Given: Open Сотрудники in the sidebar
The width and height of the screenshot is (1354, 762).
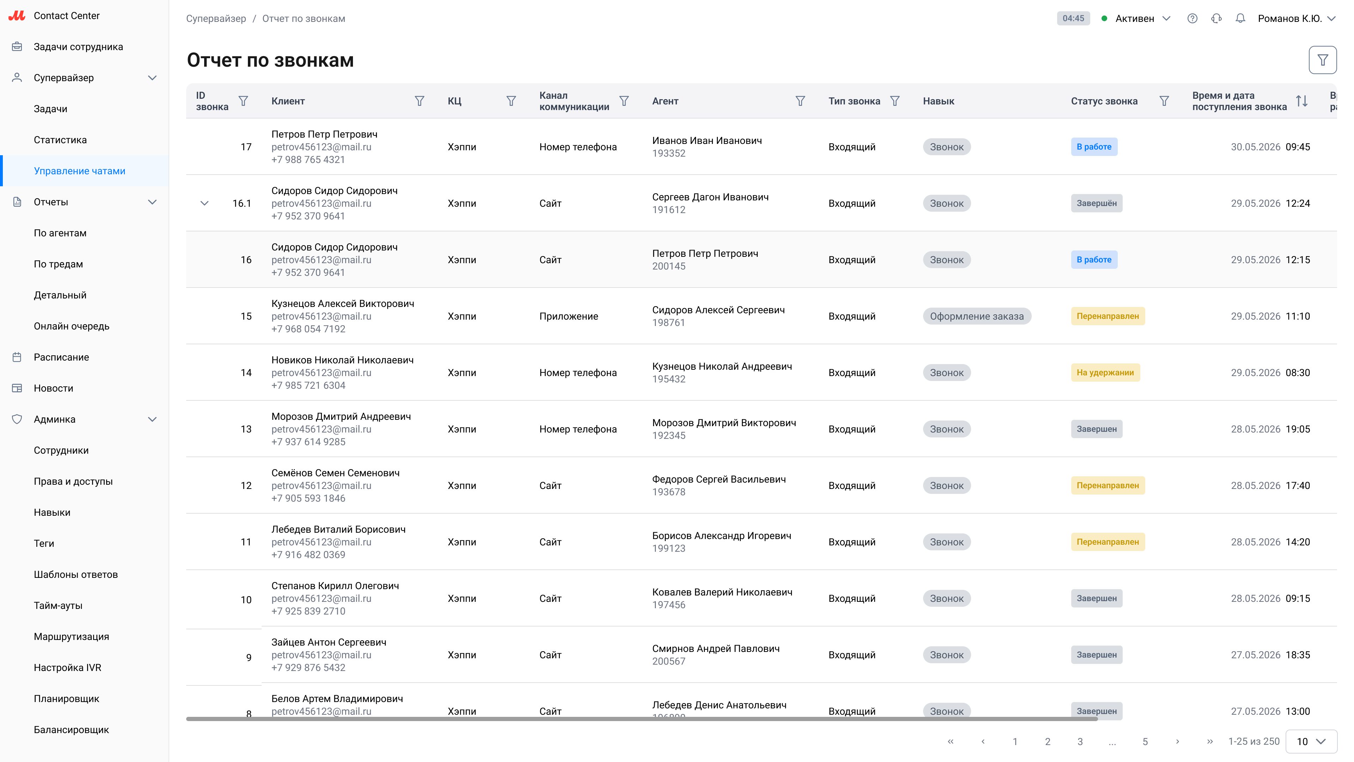Looking at the screenshot, I should click(61, 450).
